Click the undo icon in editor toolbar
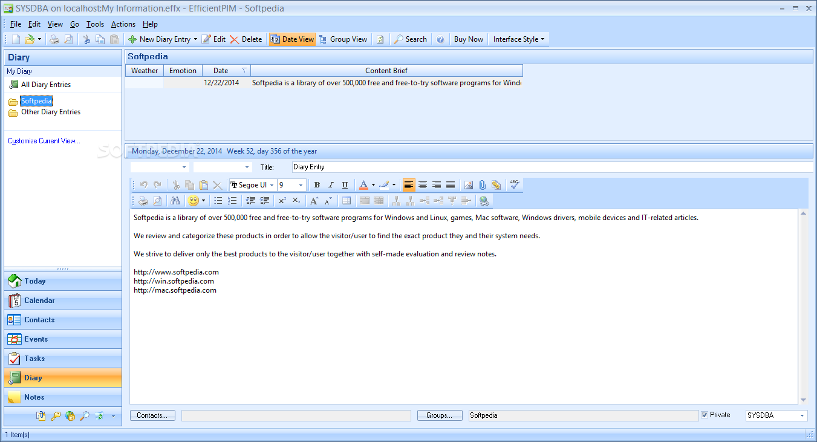 pyautogui.click(x=144, y=185)
